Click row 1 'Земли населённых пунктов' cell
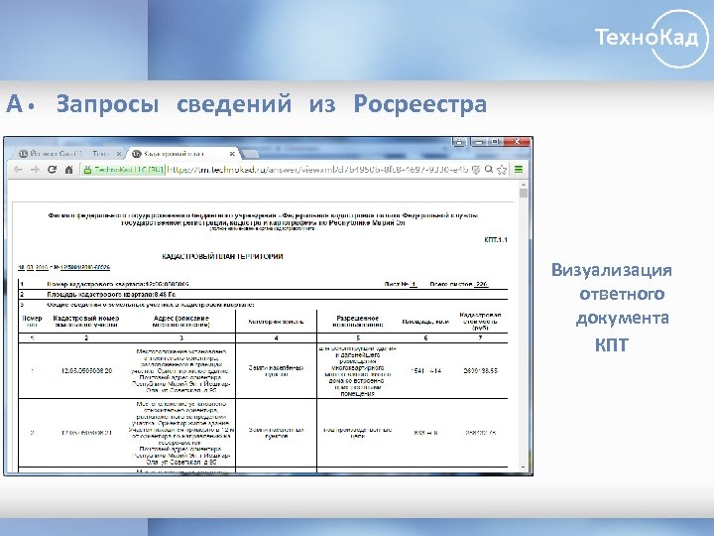The width and height of the screenshot is (714, 536). click(x=276, y=371)
